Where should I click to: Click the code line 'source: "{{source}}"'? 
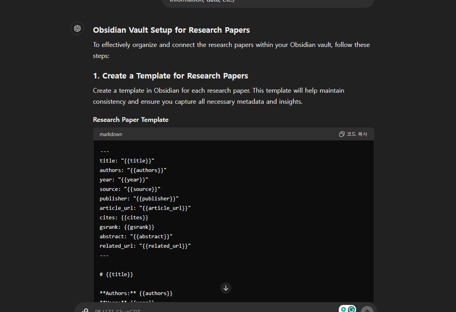coord(130,189)
